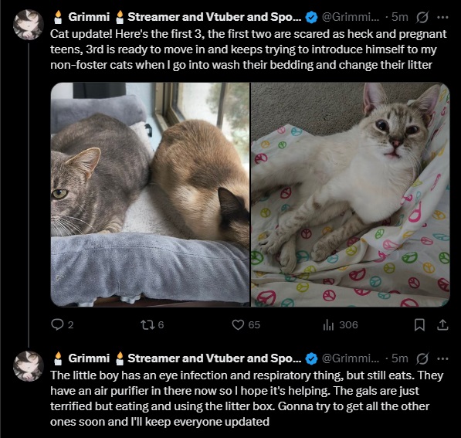Screen dimensions: 461x438
Task: Bookmark the cat update tweet
Action: coord(419,324)
